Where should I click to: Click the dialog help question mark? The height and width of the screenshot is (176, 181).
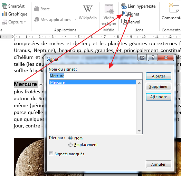pos(153,58)
